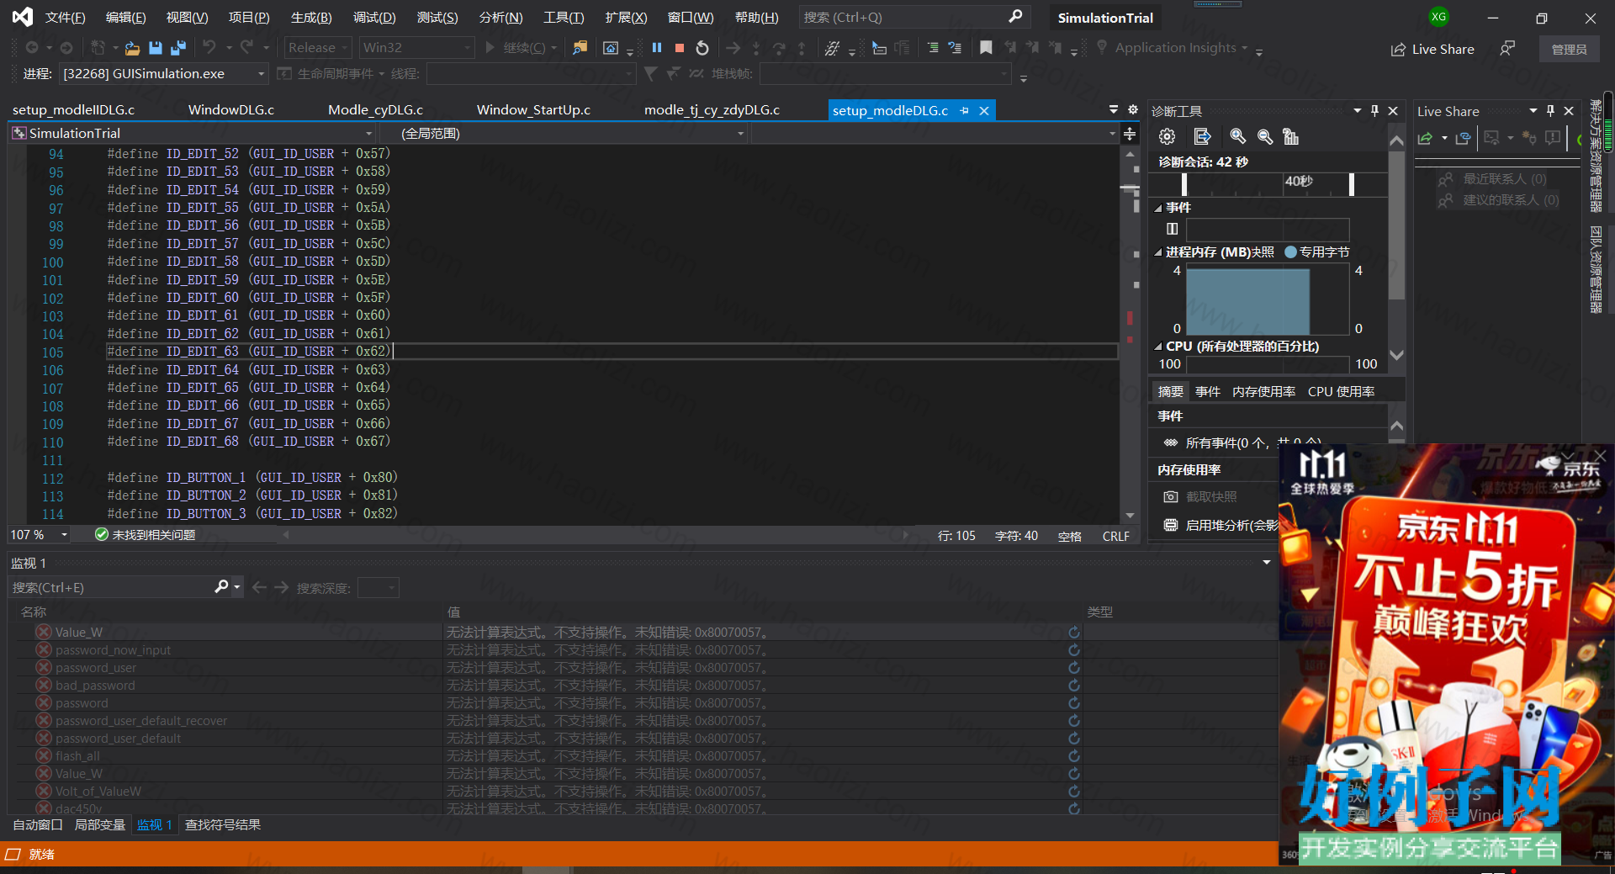The height and width of the screenshot is (874, 1615).
Task: Click the Undo arrow in the toolbar
Action: coord(209,48)
